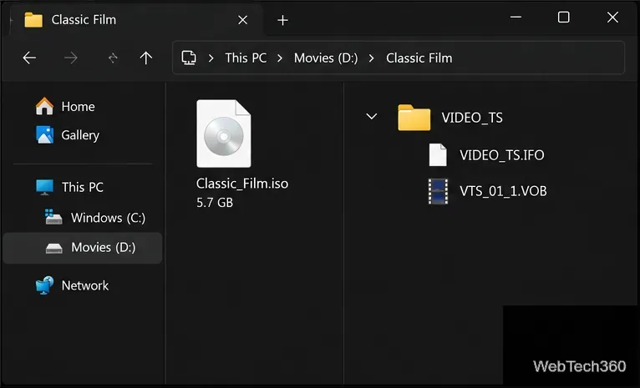The width and height of the screenshot is (640, 388).
Task: Click the Windows (C:) drive icon
Action: pyautogui.click(x=53, y=217)
